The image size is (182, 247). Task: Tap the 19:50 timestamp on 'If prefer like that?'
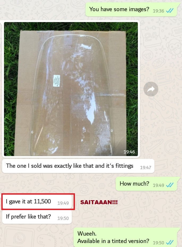pos(63,218)
